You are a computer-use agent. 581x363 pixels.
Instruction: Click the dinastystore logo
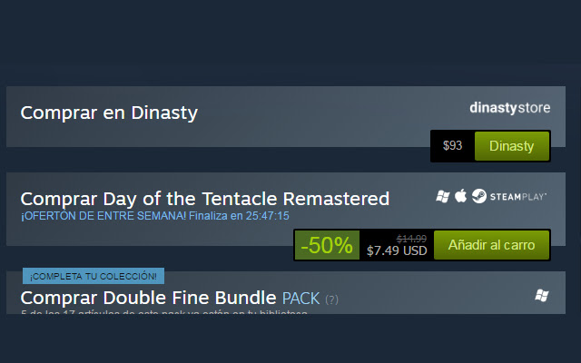(510, 108)
